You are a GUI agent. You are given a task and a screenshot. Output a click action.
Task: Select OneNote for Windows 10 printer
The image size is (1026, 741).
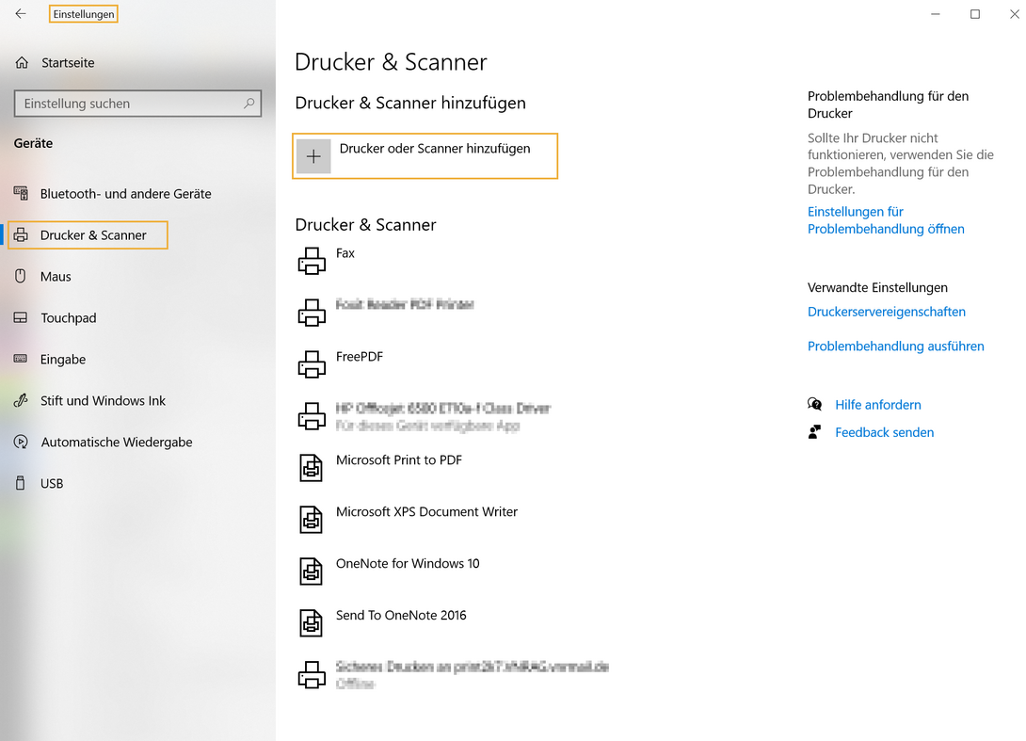(x=408, y=563)
